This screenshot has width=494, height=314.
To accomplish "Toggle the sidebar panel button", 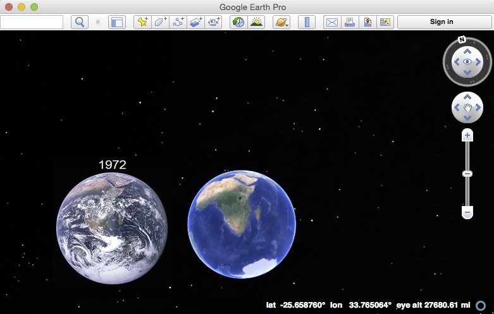I will click(x=117, y=22).
